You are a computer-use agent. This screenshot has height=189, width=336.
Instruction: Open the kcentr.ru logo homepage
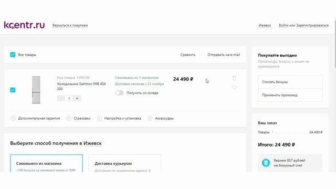[x=25, y=25]
